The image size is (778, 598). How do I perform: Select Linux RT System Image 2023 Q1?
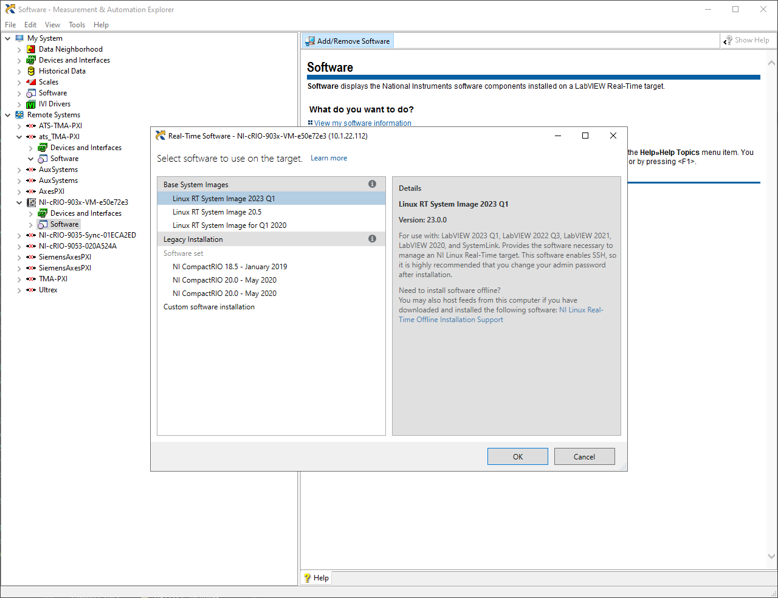271,199
